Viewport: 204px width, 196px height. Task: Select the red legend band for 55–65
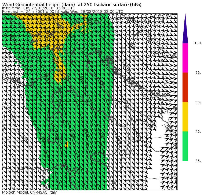[185, 87]
